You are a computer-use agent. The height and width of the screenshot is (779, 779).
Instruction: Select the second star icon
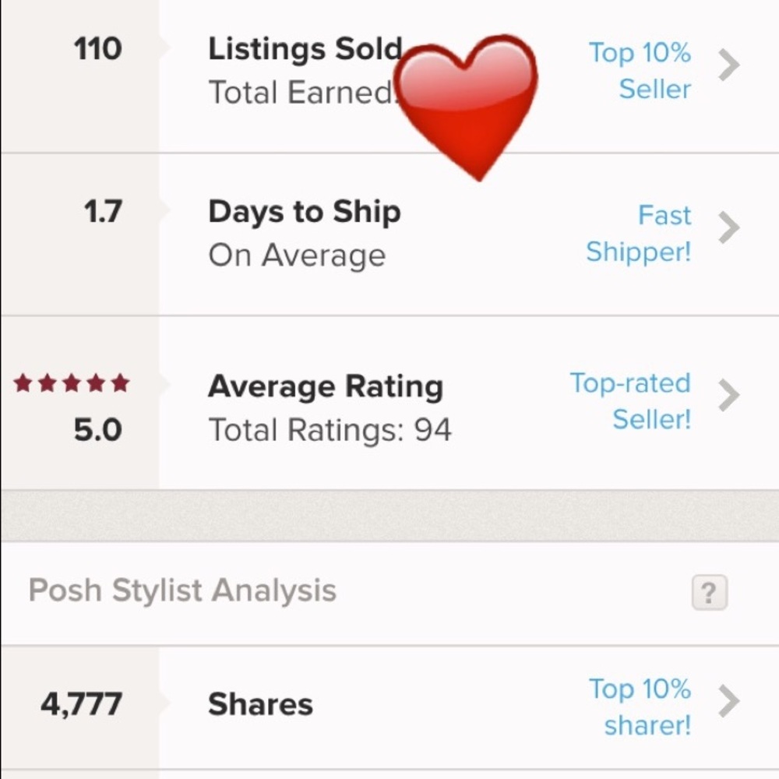point(48,382)
